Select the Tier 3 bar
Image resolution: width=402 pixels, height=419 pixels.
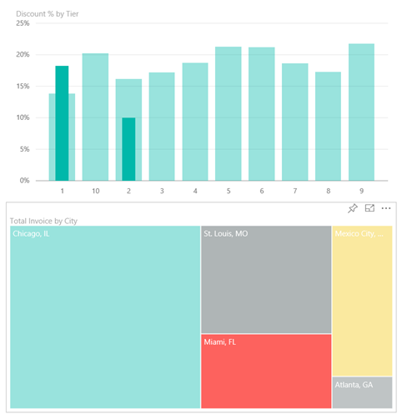pyautogui.click(x=162, y=127)
